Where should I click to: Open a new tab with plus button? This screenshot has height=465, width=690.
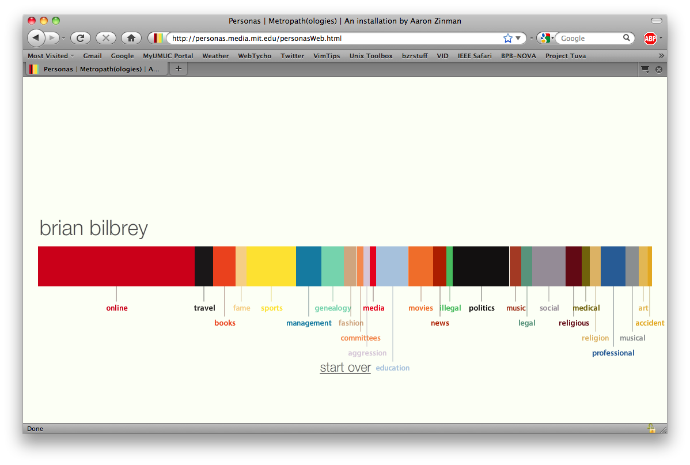179,69
